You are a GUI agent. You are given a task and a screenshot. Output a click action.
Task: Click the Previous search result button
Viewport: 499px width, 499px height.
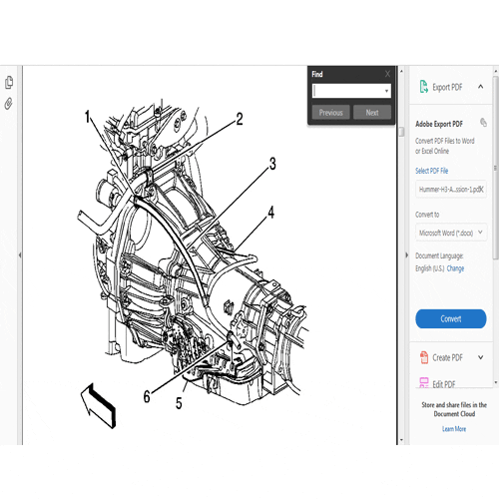pos(331,113)
